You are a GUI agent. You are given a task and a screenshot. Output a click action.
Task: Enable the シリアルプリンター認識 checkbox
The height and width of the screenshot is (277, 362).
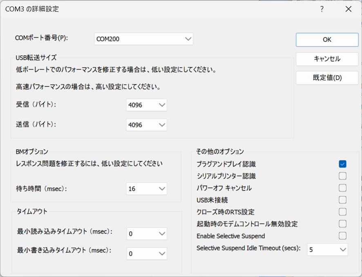342,176
